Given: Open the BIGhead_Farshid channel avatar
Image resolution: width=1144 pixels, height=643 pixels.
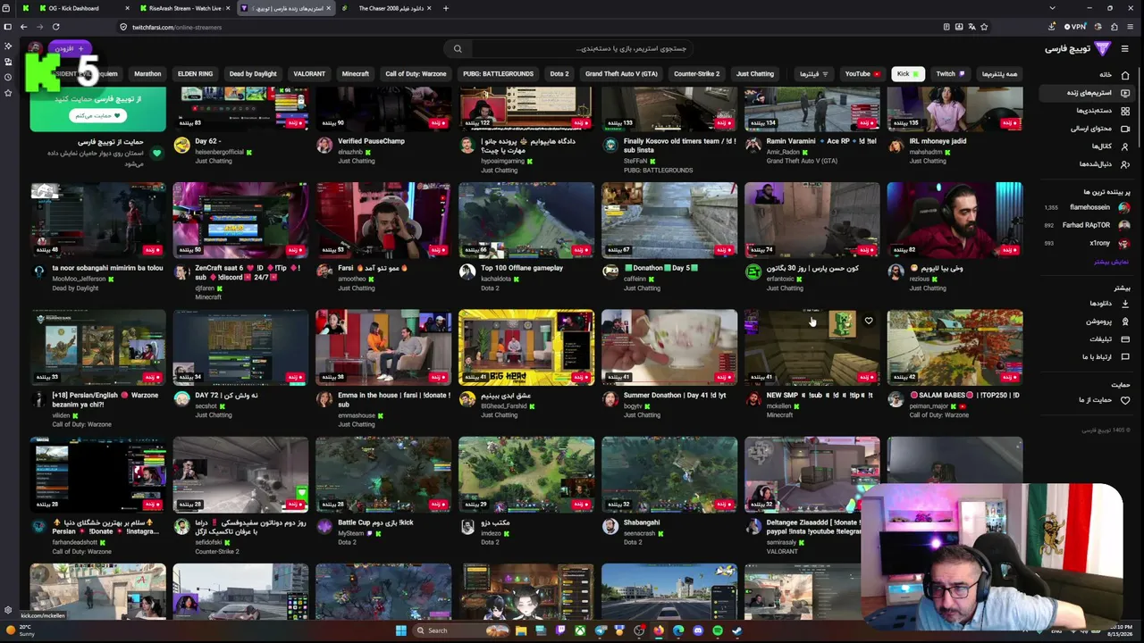Looking at the screenshot, I should [x=467, y=399].
